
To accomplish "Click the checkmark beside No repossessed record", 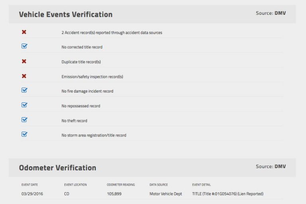I will pos(24,106).
